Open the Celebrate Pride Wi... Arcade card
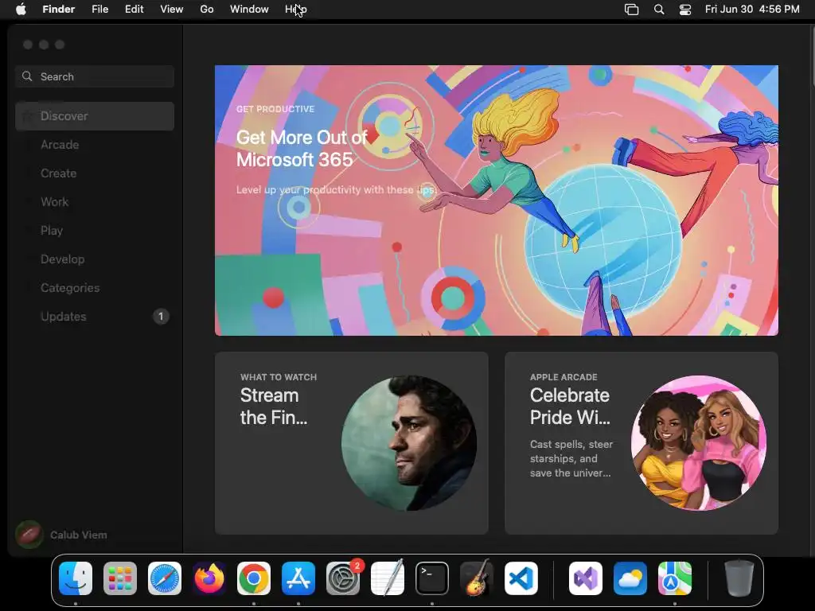The width and height of the screenshot is (815, 611). pyautogui.click(x=641, y=443)
